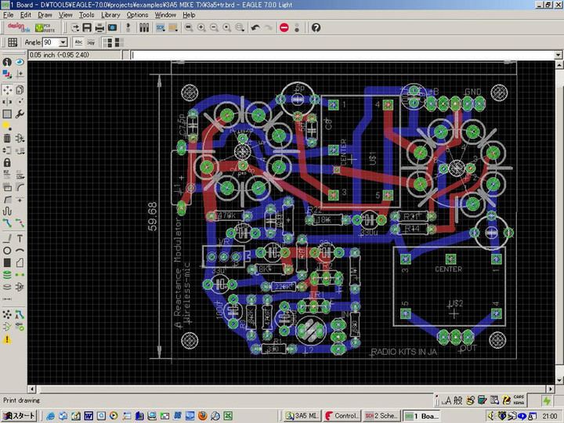This screenshot has width=564, height=423.
Task: Open the Help question mark icon
Action: click(x=316, y=27)
